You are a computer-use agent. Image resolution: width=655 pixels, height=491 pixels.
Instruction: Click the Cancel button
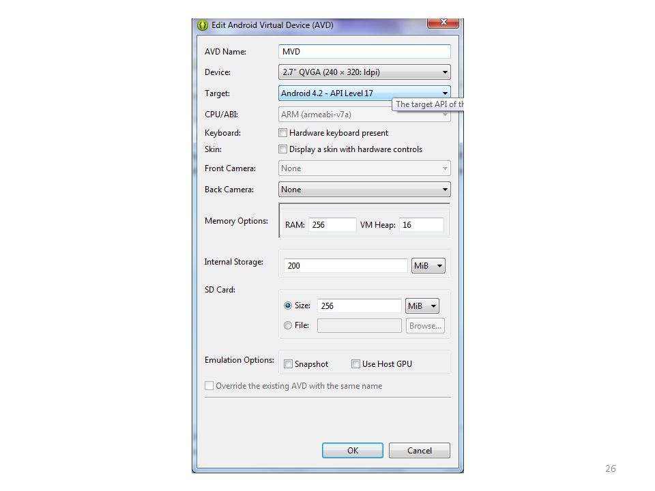coord(420,451)
